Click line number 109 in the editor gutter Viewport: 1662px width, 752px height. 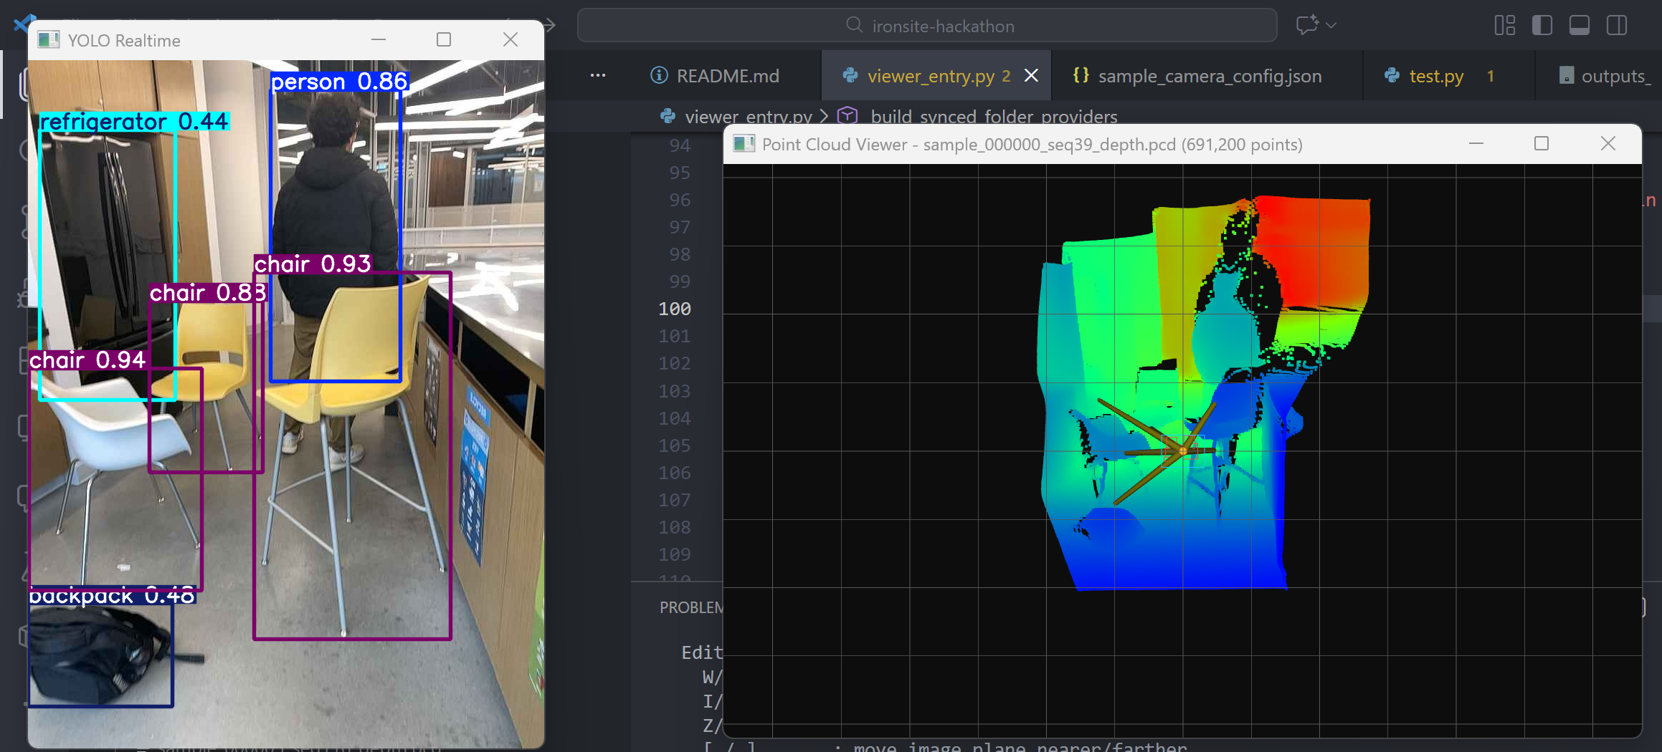pyautogui.click(x=675, y=554)
